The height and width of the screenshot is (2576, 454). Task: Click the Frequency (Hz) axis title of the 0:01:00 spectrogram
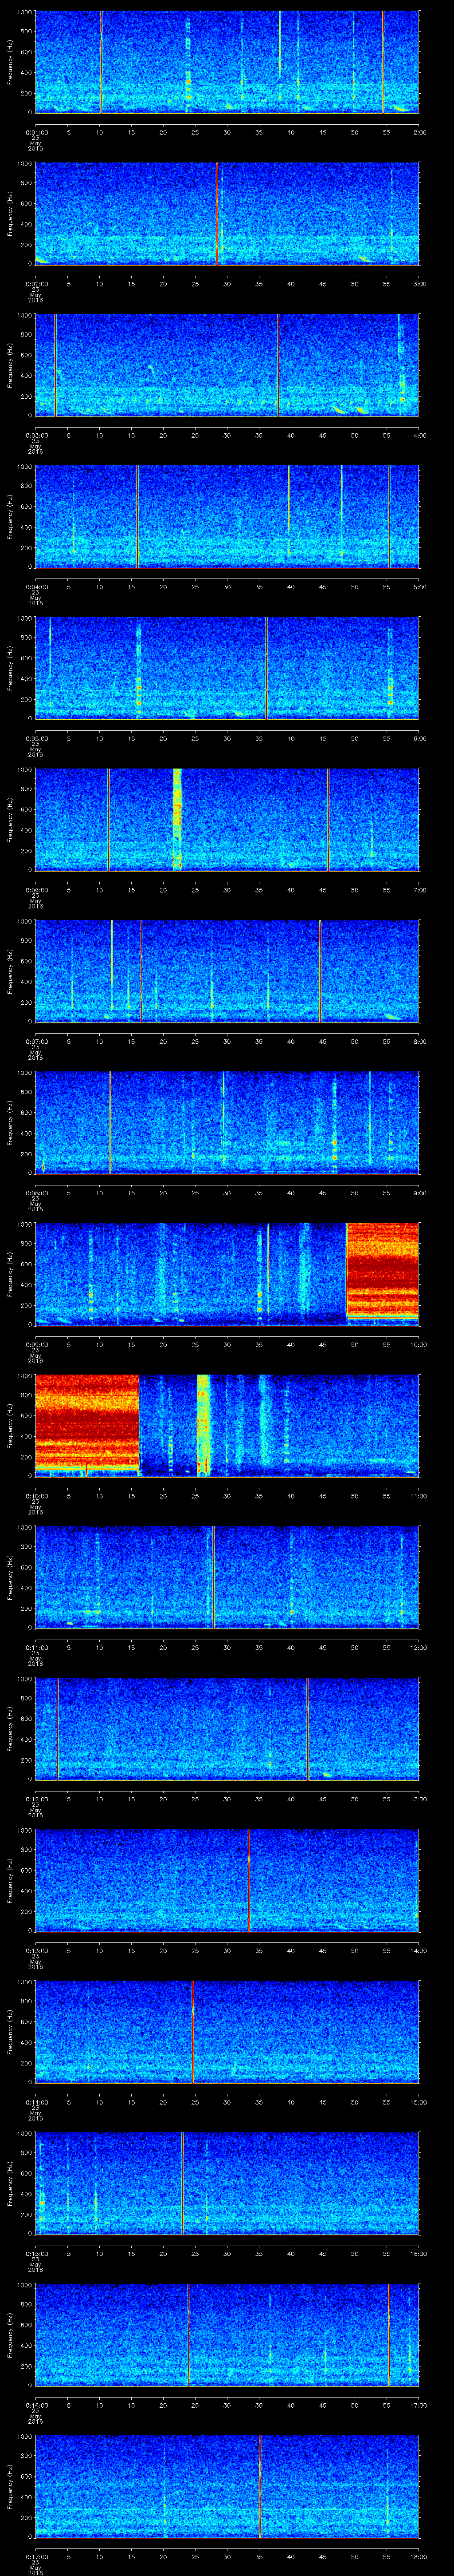(x=11, y=62)
